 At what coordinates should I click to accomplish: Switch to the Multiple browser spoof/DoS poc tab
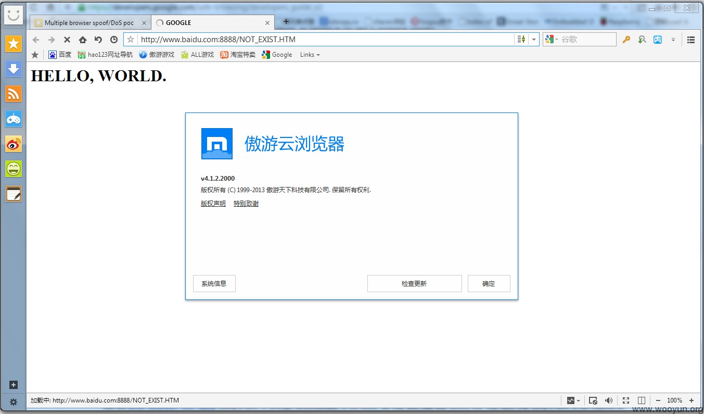point(89,23)
